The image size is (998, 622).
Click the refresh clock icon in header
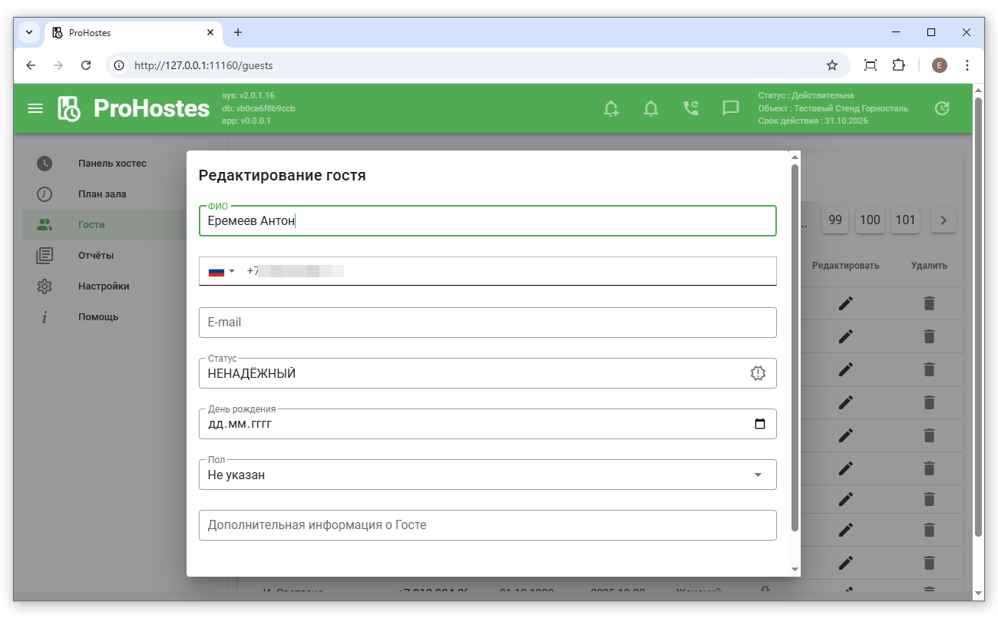click(x=942, y=108)
